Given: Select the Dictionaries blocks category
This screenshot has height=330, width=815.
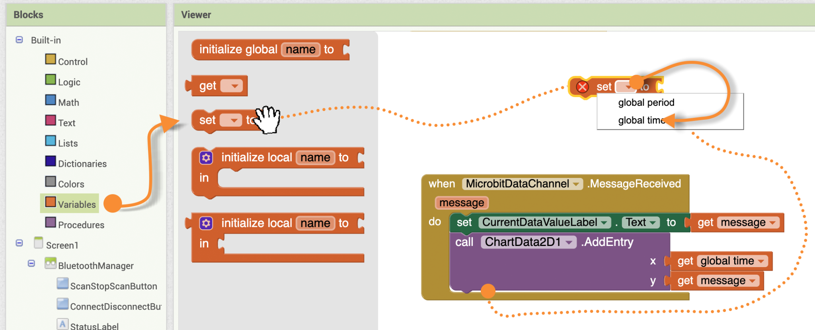Looking at the screenshot, I should [82, 164].
